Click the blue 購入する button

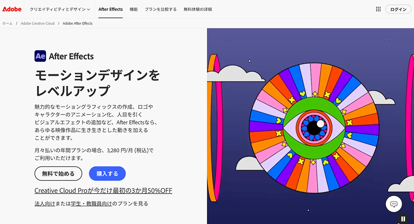pos(107,173)
